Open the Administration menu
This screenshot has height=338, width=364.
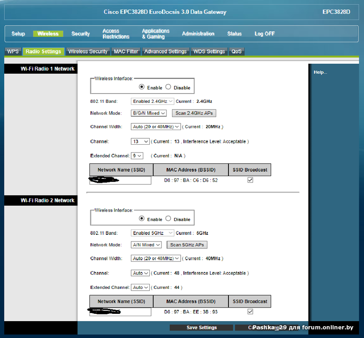198,34
